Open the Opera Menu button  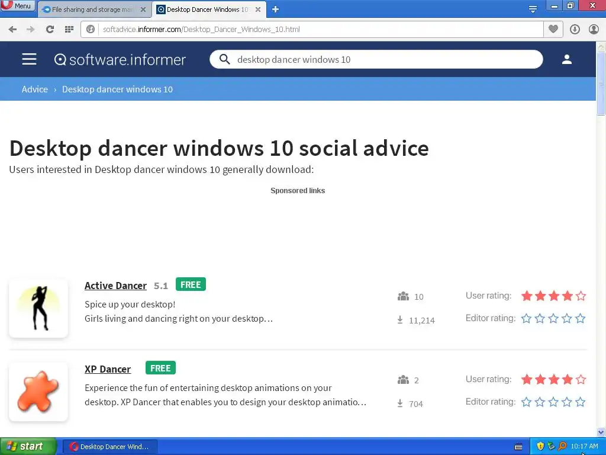(x=18, y=5)
